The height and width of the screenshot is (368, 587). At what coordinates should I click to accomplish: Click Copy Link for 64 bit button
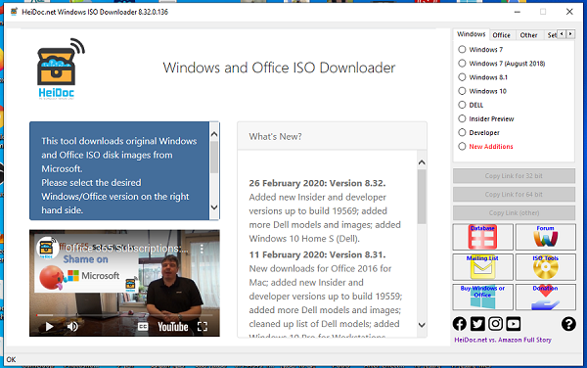click(514, 195)
